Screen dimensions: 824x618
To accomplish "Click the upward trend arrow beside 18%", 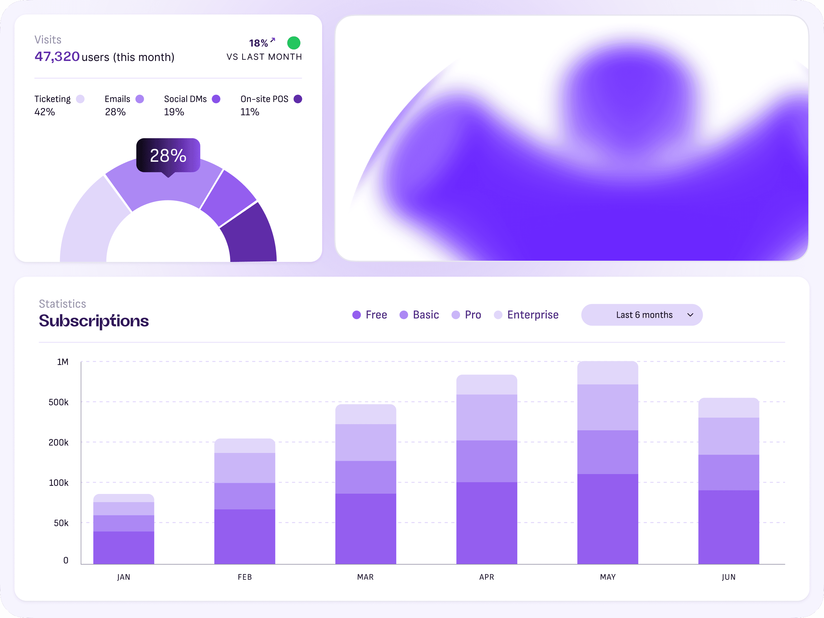I will point(273,40).
